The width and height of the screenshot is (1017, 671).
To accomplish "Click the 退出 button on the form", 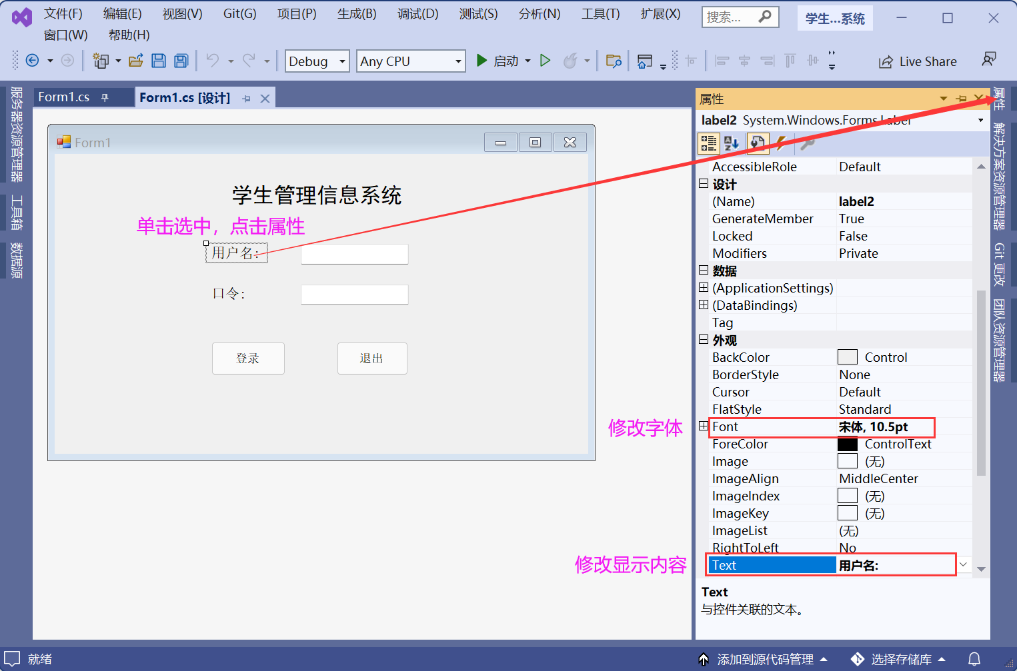I will (x=372, y=358).
